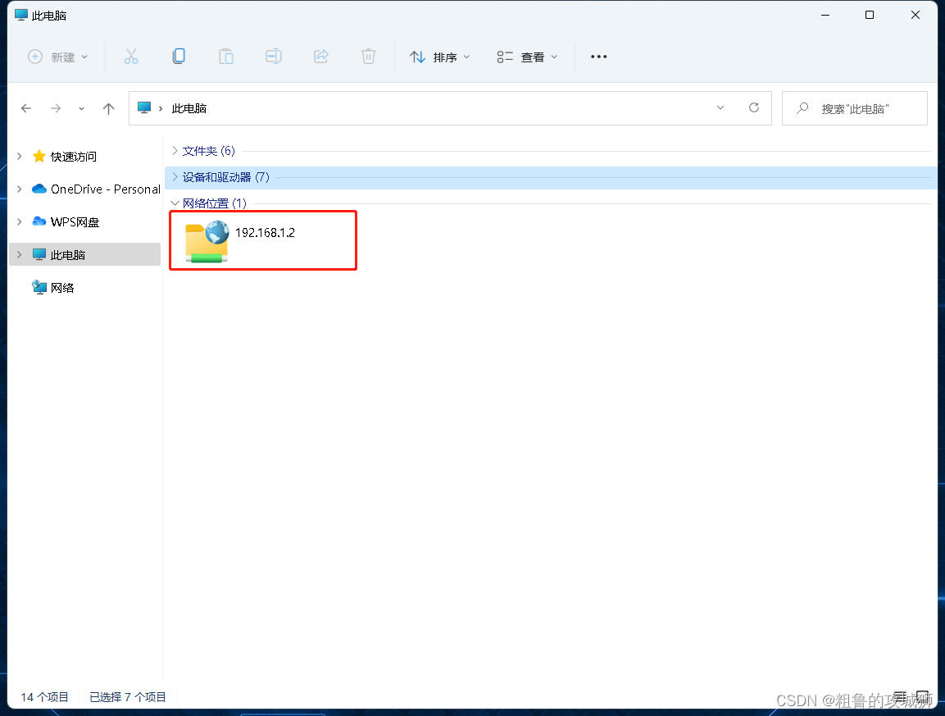Expand the 快速访问 tree node arrow
This screenshot has width=945, height=716.
(x=20, y=156)
